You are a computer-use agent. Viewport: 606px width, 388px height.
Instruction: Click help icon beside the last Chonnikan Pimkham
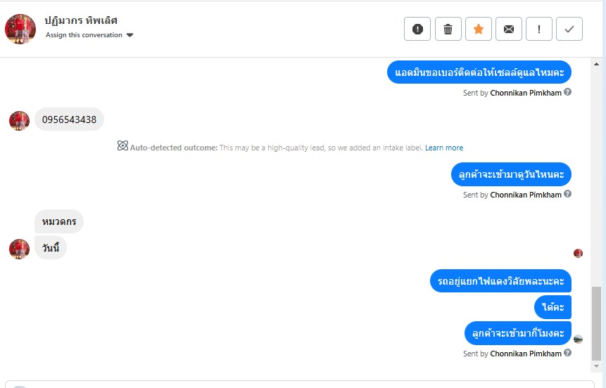click(568, 353)
